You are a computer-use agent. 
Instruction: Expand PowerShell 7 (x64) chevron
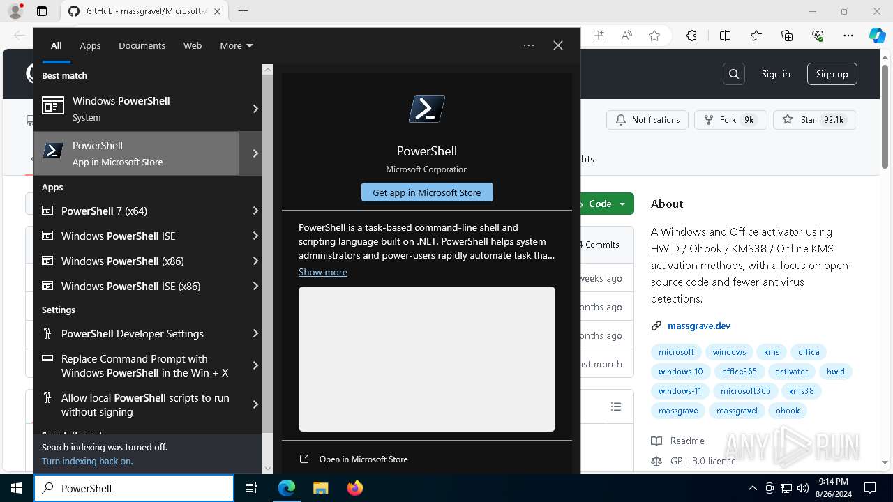click(255, 211)
